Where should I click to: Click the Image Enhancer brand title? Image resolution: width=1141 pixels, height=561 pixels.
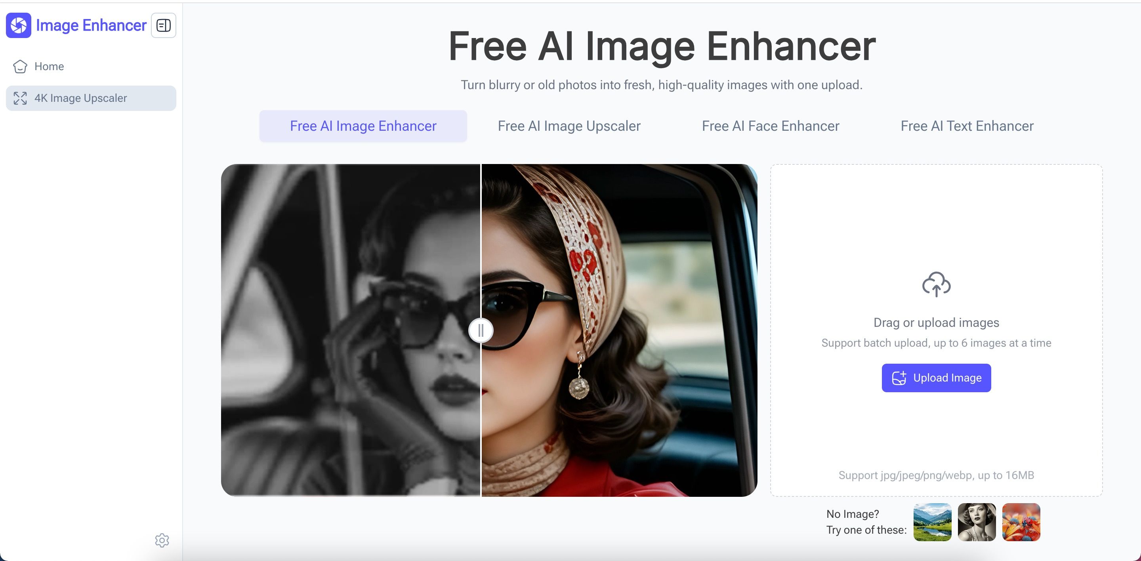click(91, 25)
